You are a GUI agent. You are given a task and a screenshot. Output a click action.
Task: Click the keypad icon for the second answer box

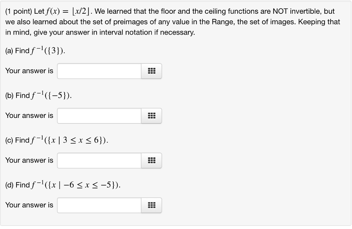pyautogui.click(x=152, y=116)
